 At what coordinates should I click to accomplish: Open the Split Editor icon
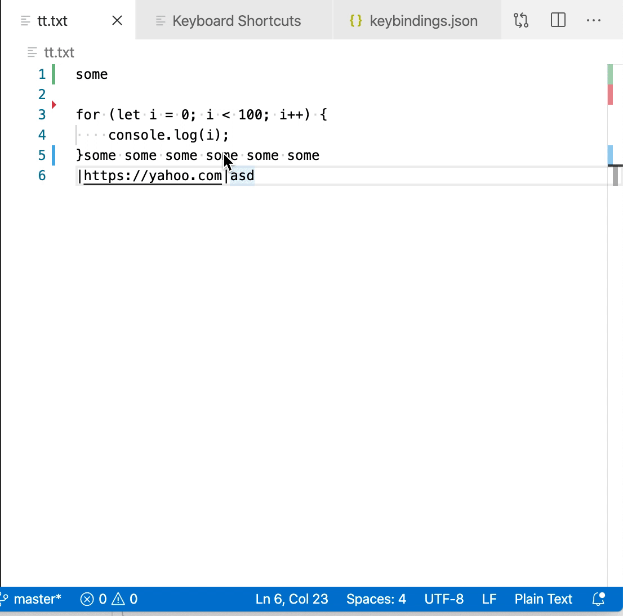(558, 20)
